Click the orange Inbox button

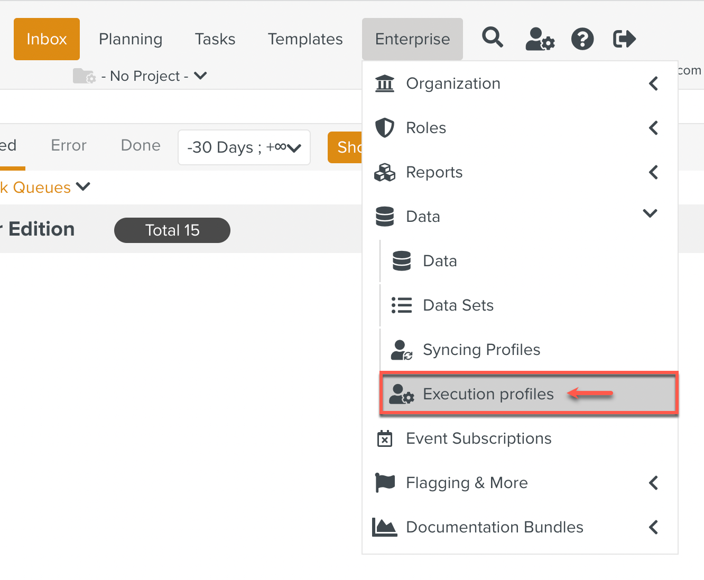47,39
